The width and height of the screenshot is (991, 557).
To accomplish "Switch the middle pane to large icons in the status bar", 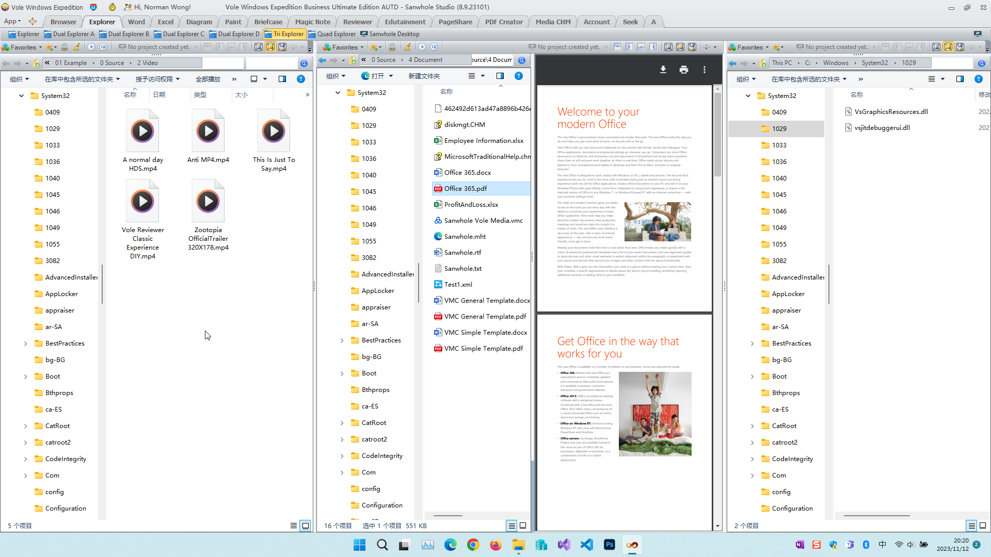I will [523, 526].
